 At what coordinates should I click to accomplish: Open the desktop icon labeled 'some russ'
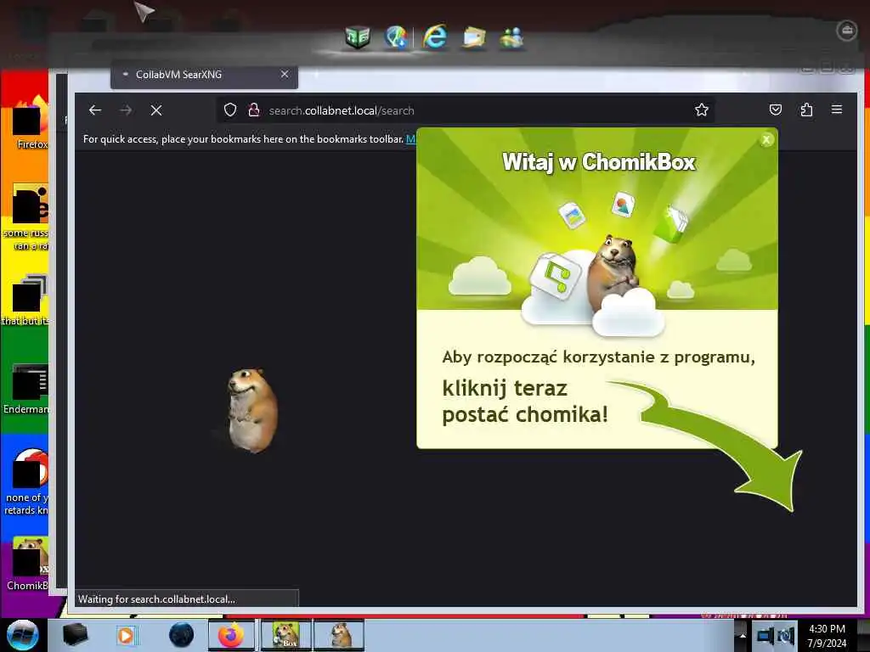coord(26,217)
